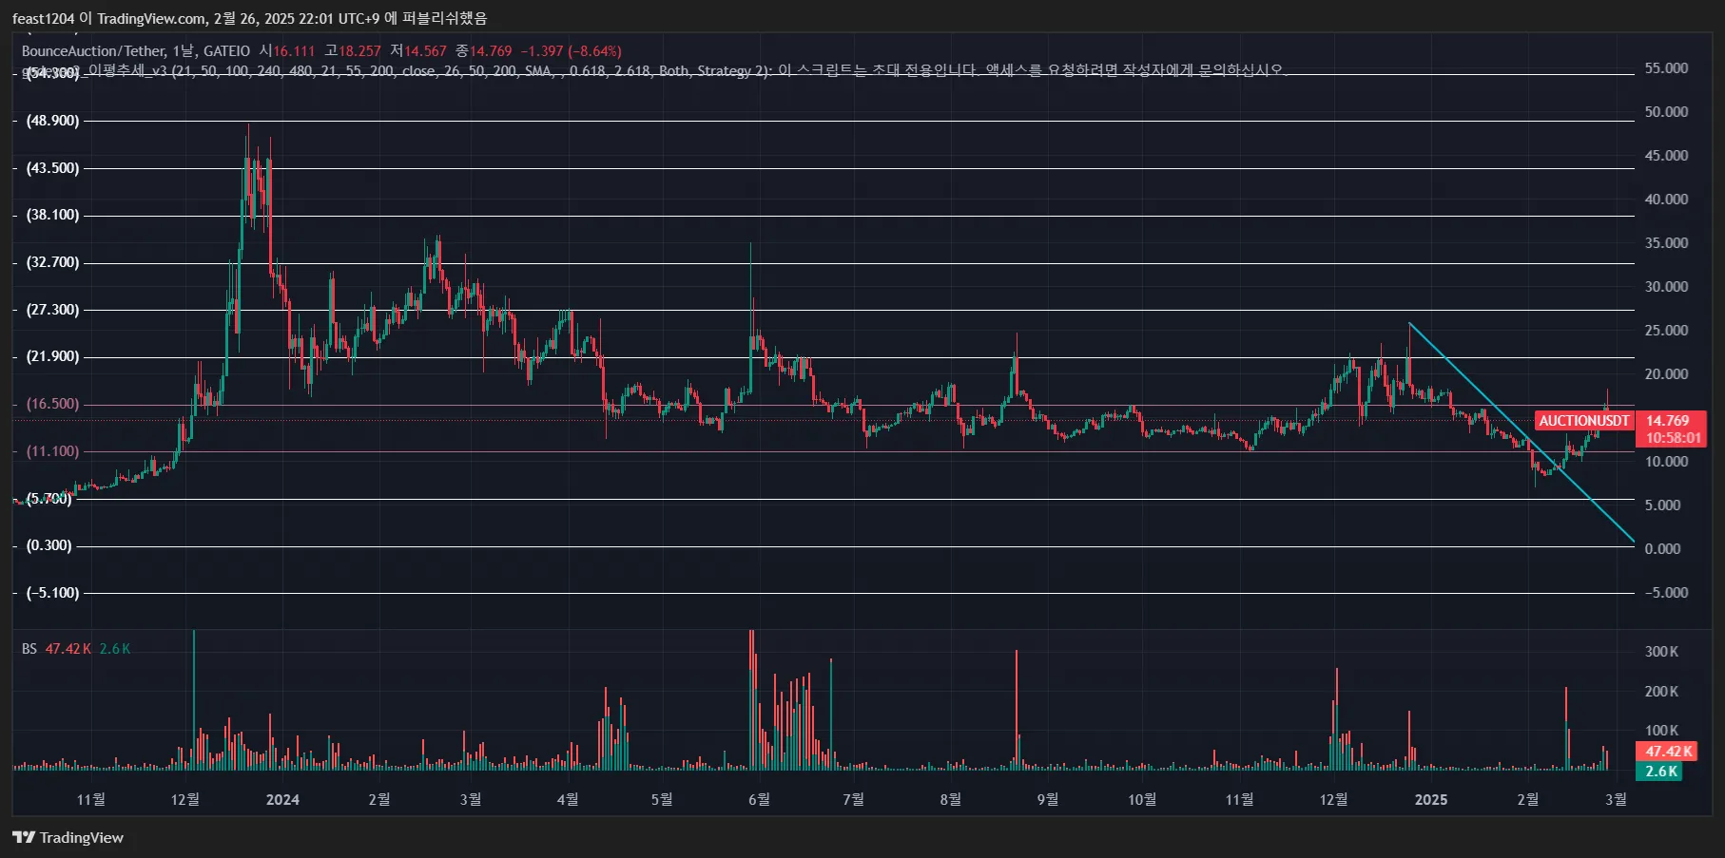Click the low value 14.567 in the legend
The height and width of the screenshot is (858, 1725).
click(x=426, y=51)
